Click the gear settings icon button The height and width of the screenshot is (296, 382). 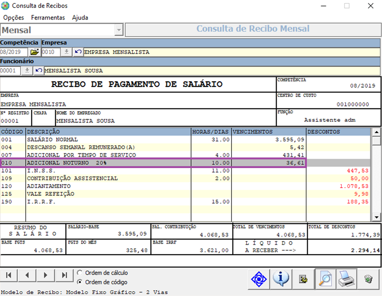(303, 279)
